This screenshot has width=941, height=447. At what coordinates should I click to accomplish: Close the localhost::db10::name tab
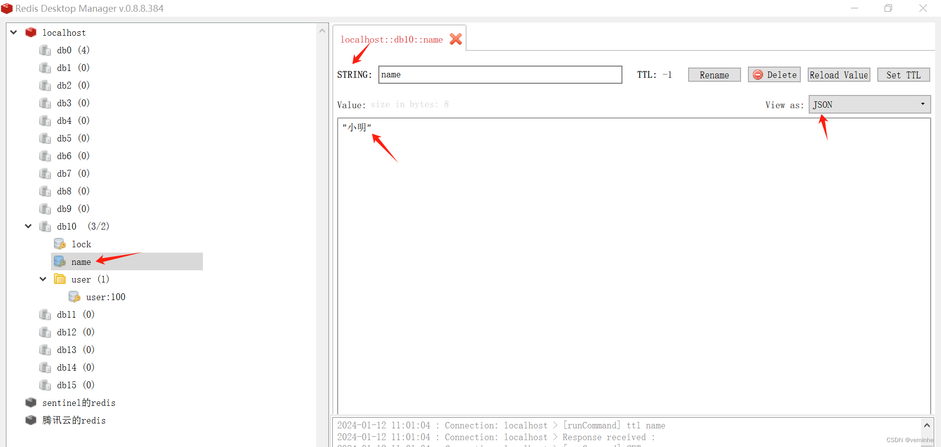click(x=456, y=39)
